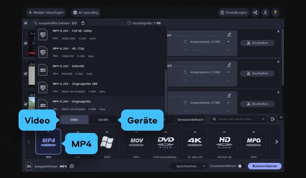The height and width of the screenshot is (178, 306).
Task: Switch to the Video tab
Action: coord(74,120)
